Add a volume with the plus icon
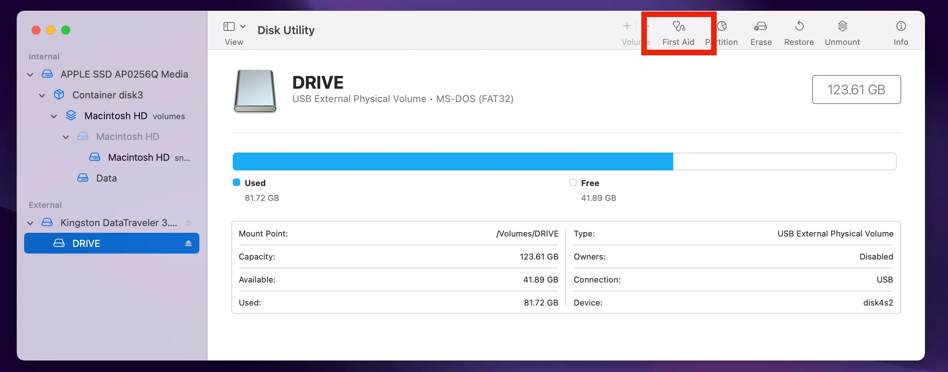The height and width of the screenshot is (372, 948). point(627,26)
